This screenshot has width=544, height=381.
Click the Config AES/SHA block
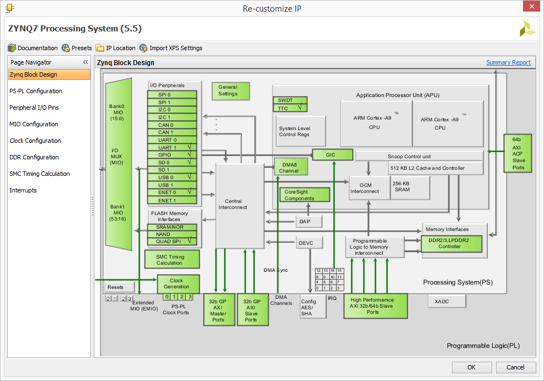click(313, 307)
